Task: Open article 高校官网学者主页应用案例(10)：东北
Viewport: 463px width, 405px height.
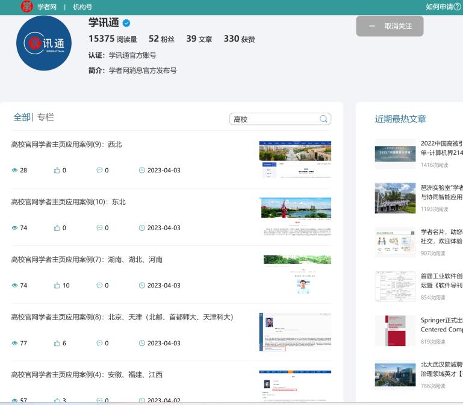Action: [68, 202]
